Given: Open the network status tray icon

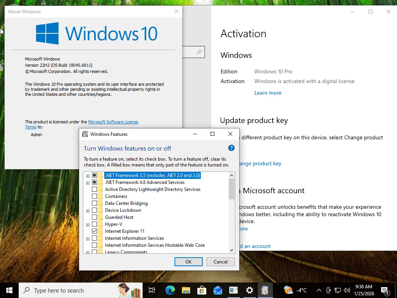Looking at the screenshot, I should [338, 290].
